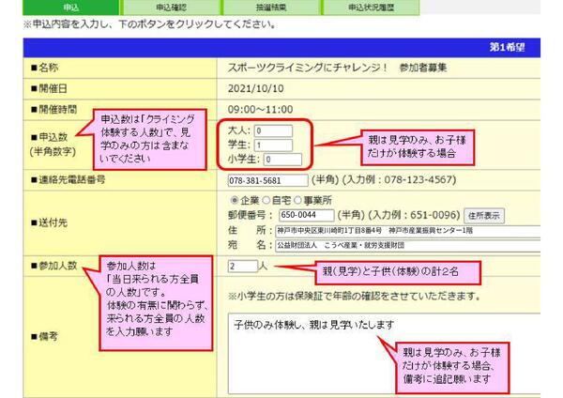
Task: Click the ■開催時間 row label
Action: click(53, 109)
